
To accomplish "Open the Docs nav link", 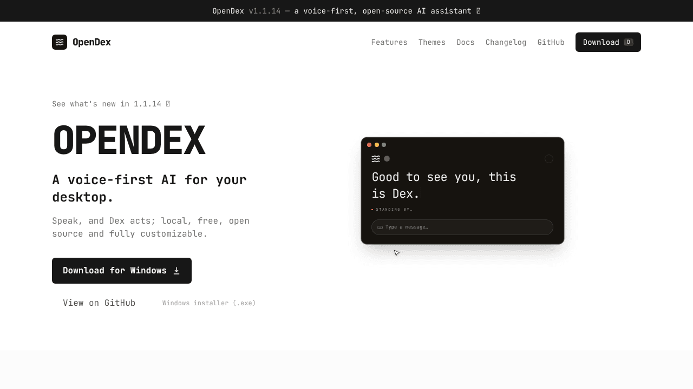I will (x=466, y=42).
